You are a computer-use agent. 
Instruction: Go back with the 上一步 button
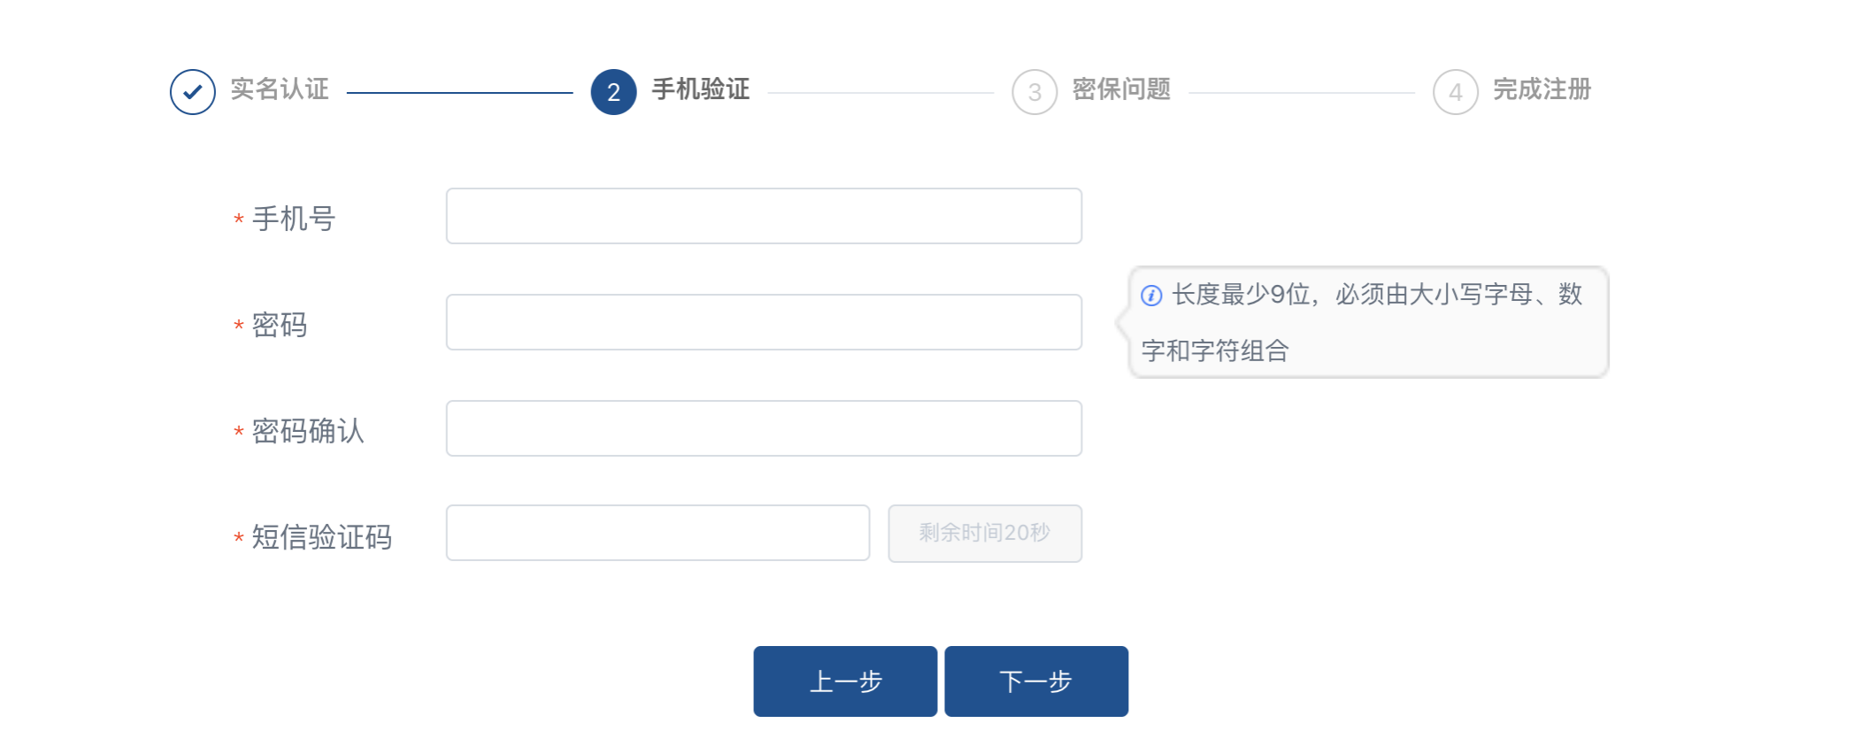coord(845,681)
